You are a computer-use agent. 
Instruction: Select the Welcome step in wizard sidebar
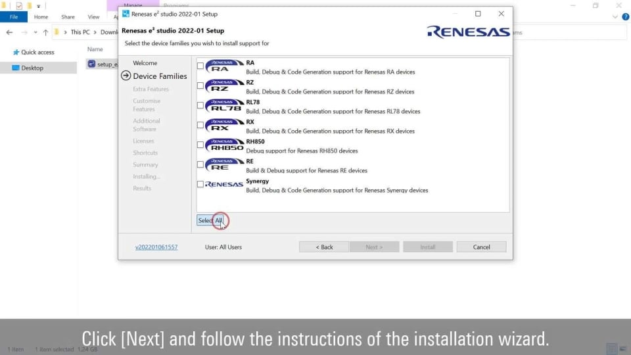(x=145, y=63)
